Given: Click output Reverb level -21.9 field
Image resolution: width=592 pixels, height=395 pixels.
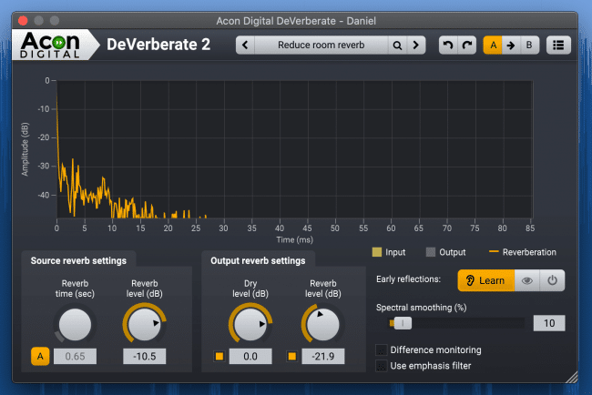Looking at the screenshot, I should pyautogui.click(x=323, y=356).
